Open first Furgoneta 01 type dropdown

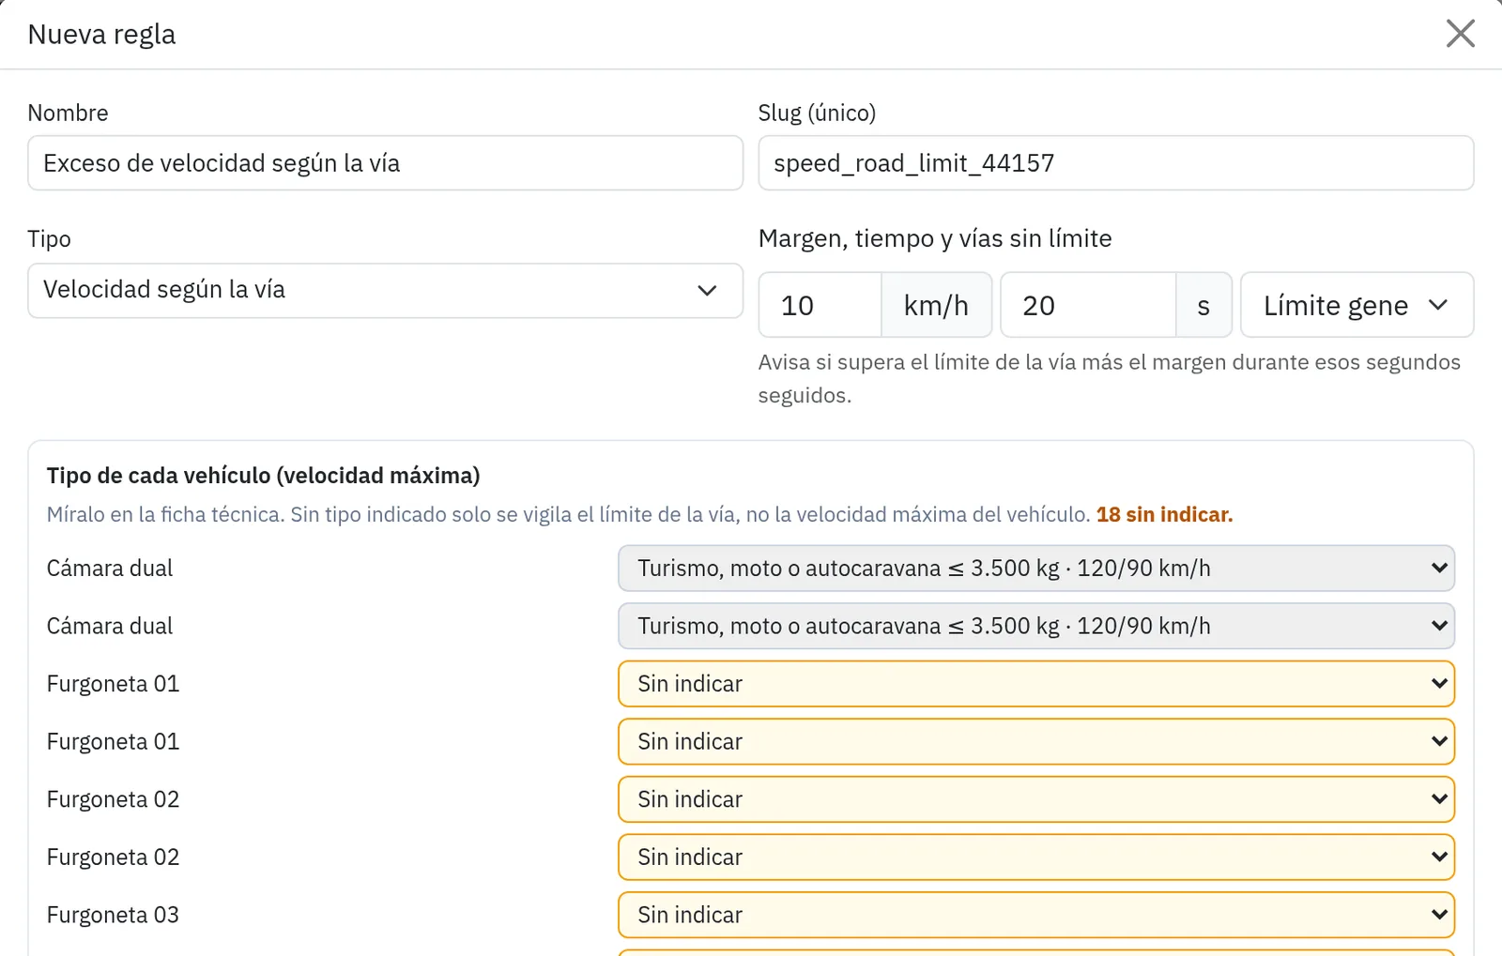[x=1036, y=684]
